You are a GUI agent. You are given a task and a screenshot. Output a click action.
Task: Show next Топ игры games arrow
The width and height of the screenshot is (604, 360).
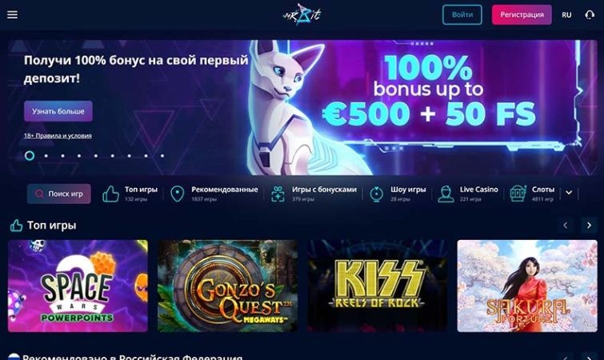click(589, 226)
